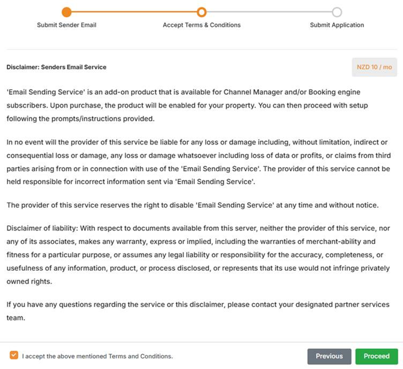Click the 'Disclaimer: Senders Email Service' heading
The height and width of the screenshot is (369, 403).
[56, 67]
